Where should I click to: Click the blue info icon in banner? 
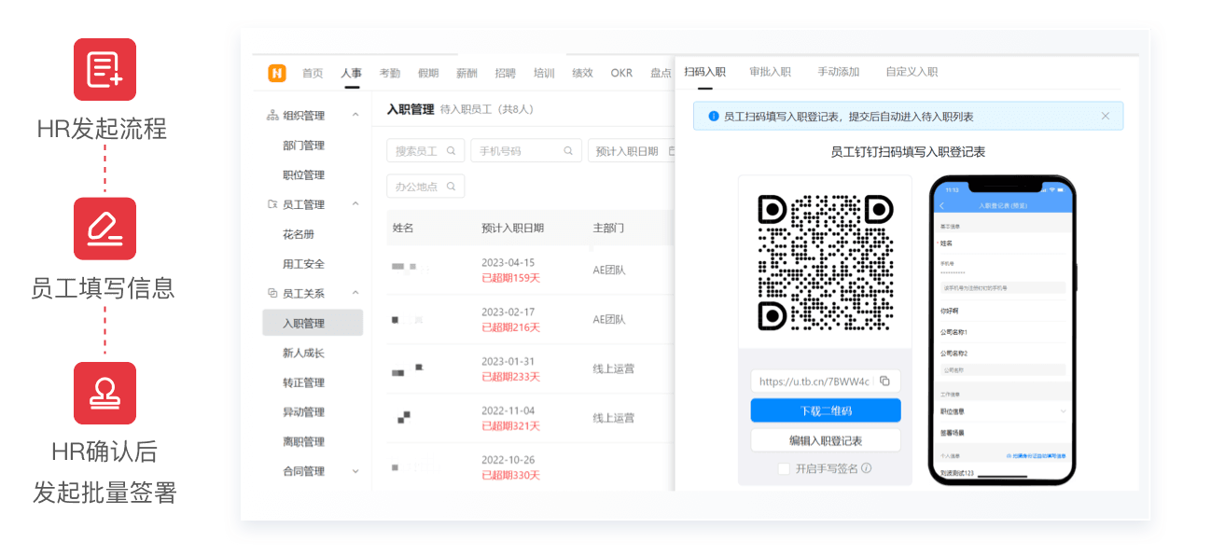coord(714,117)
